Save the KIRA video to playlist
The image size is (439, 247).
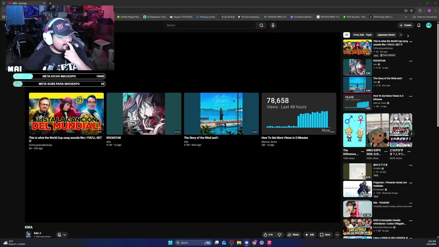tap(325, 235)
